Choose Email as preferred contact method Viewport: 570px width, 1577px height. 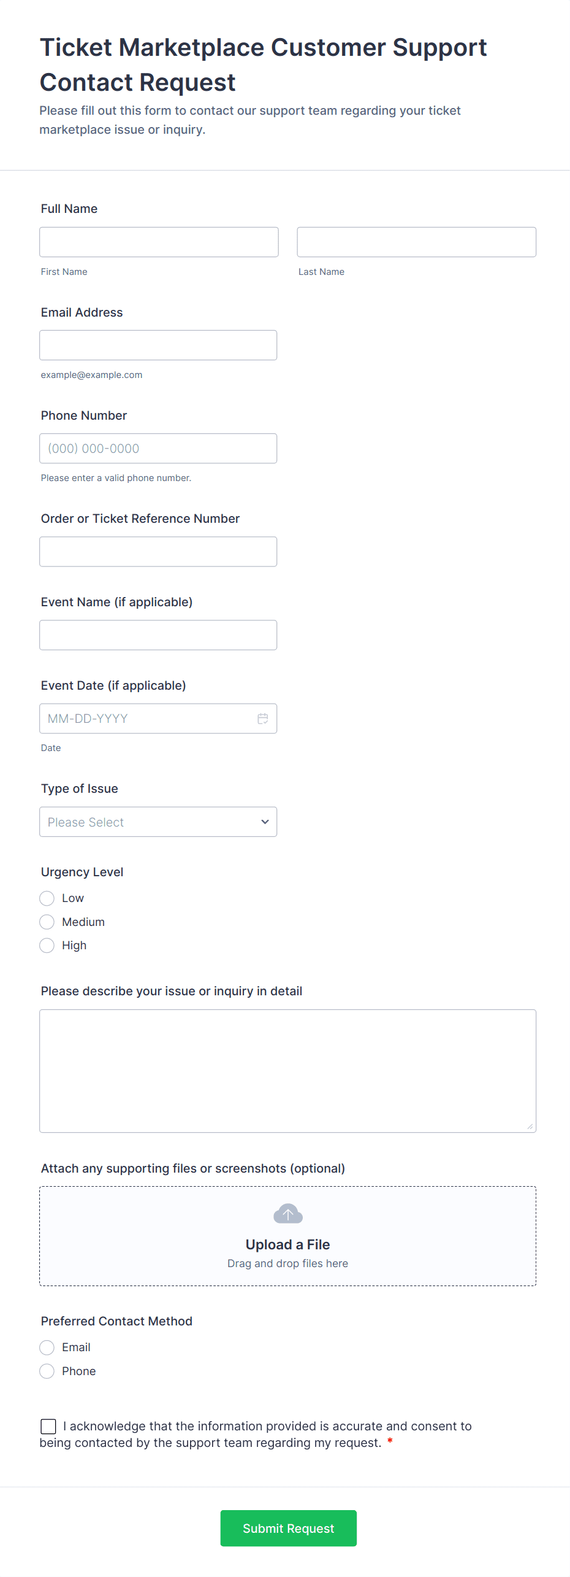[47, 1348]
